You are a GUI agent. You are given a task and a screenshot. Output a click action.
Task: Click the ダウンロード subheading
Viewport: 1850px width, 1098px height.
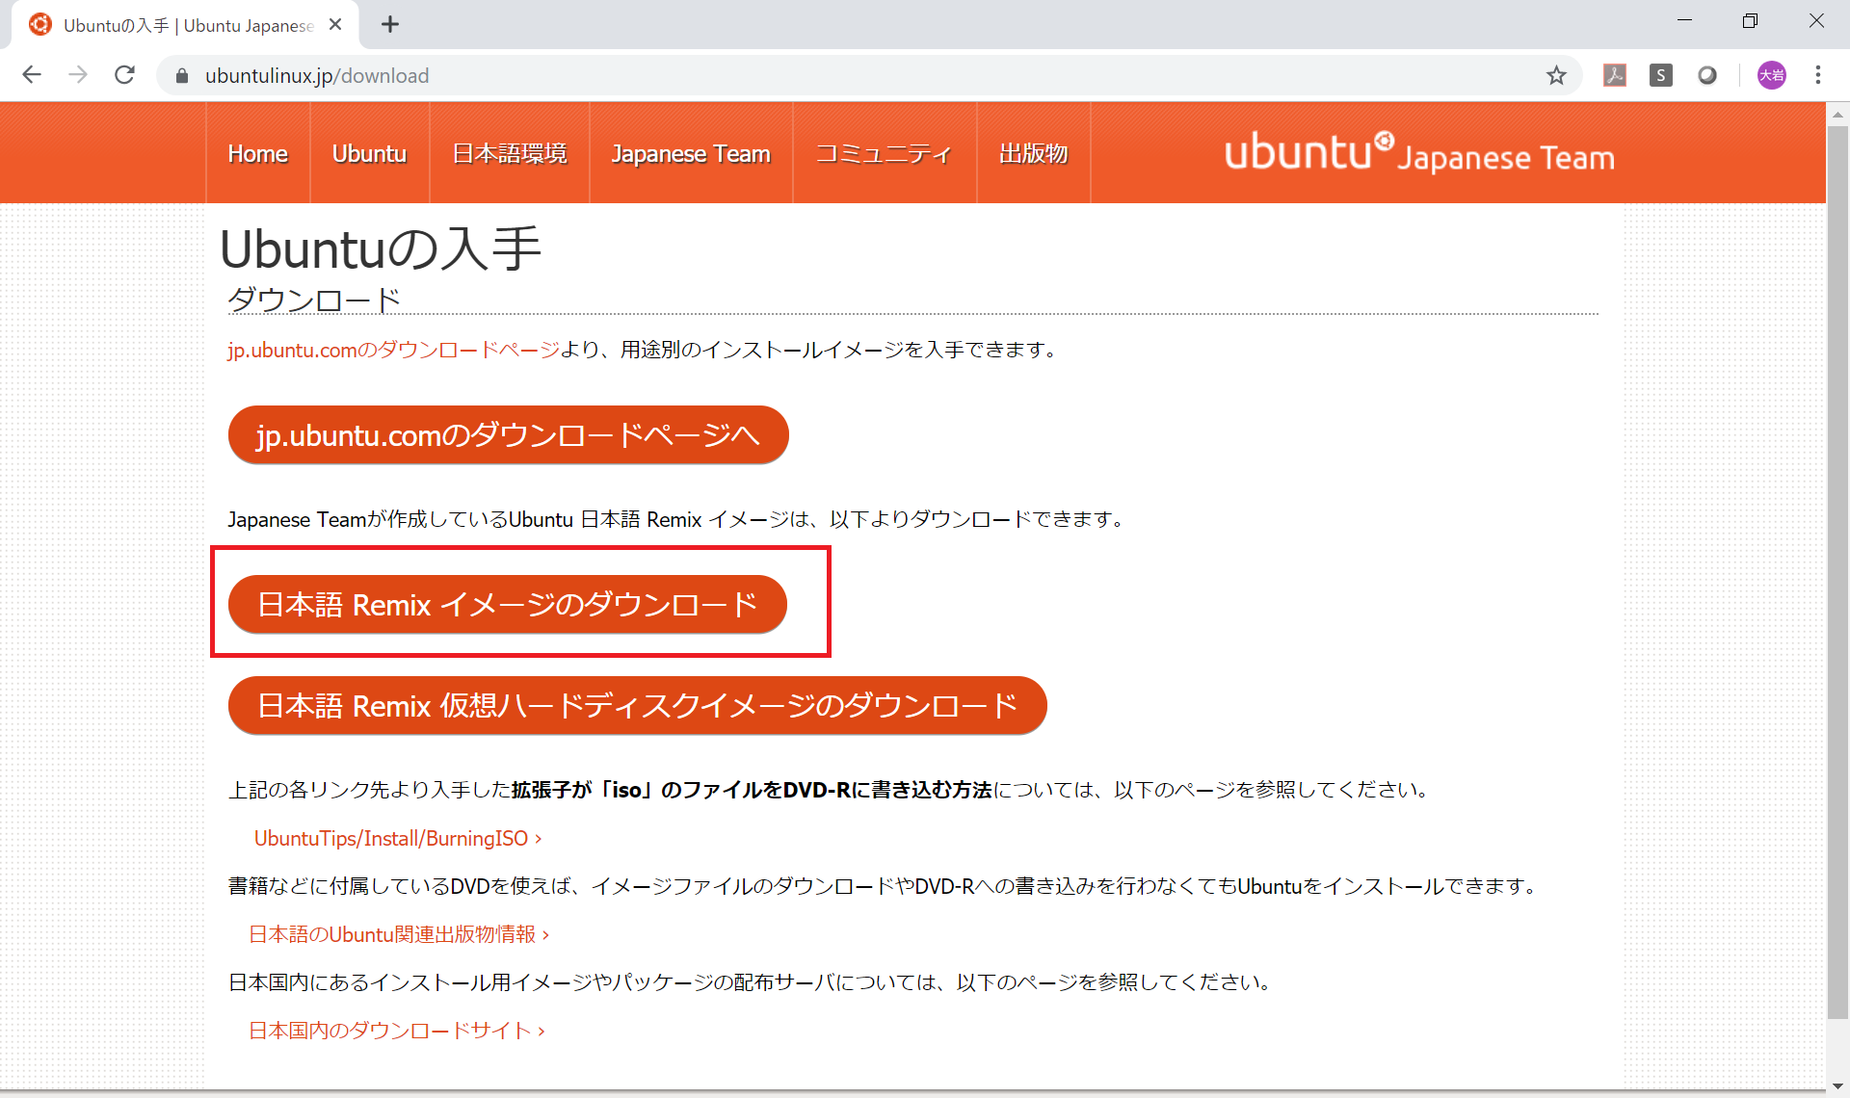tap(314, 300)
